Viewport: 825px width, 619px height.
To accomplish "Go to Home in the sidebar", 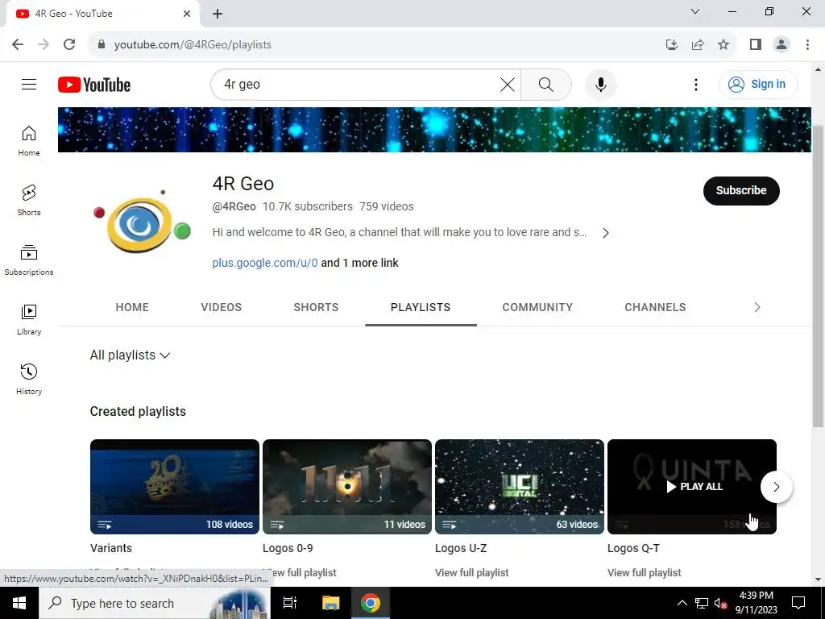I will (x=29, y=140).
